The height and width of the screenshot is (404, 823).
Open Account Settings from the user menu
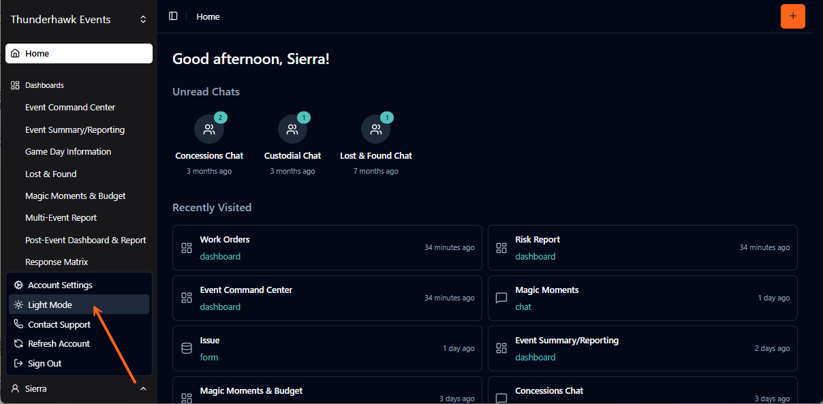pos(60,285)
